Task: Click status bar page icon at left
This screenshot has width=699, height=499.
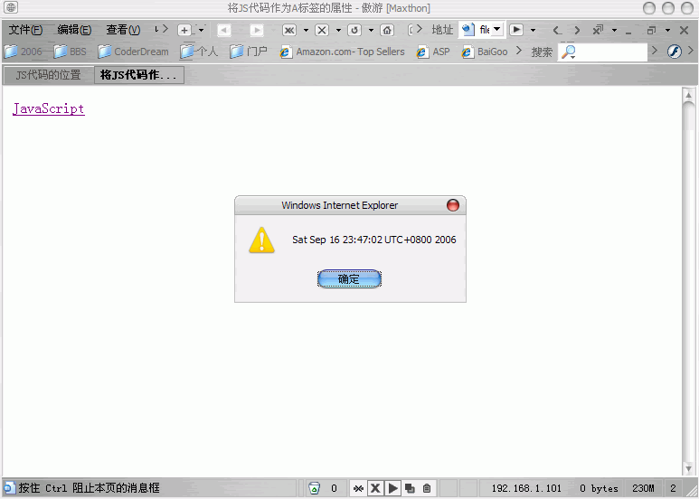Action: coord(9,488)
